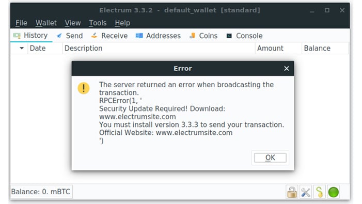Click the green network status indicator
This screenshot has height=204, width=362.
coord(334,192)
